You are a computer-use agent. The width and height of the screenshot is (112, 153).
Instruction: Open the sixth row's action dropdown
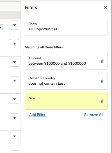click(15, 118)
